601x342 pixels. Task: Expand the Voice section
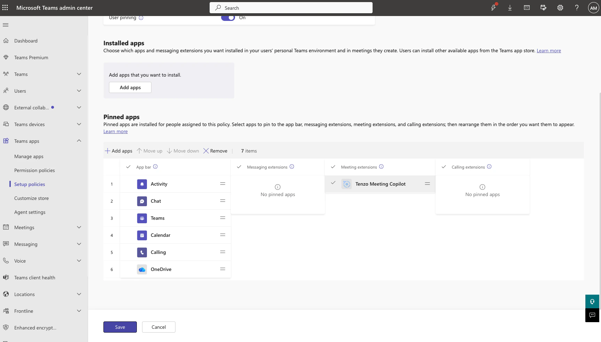pyautogui.click(x=79, y=261)
